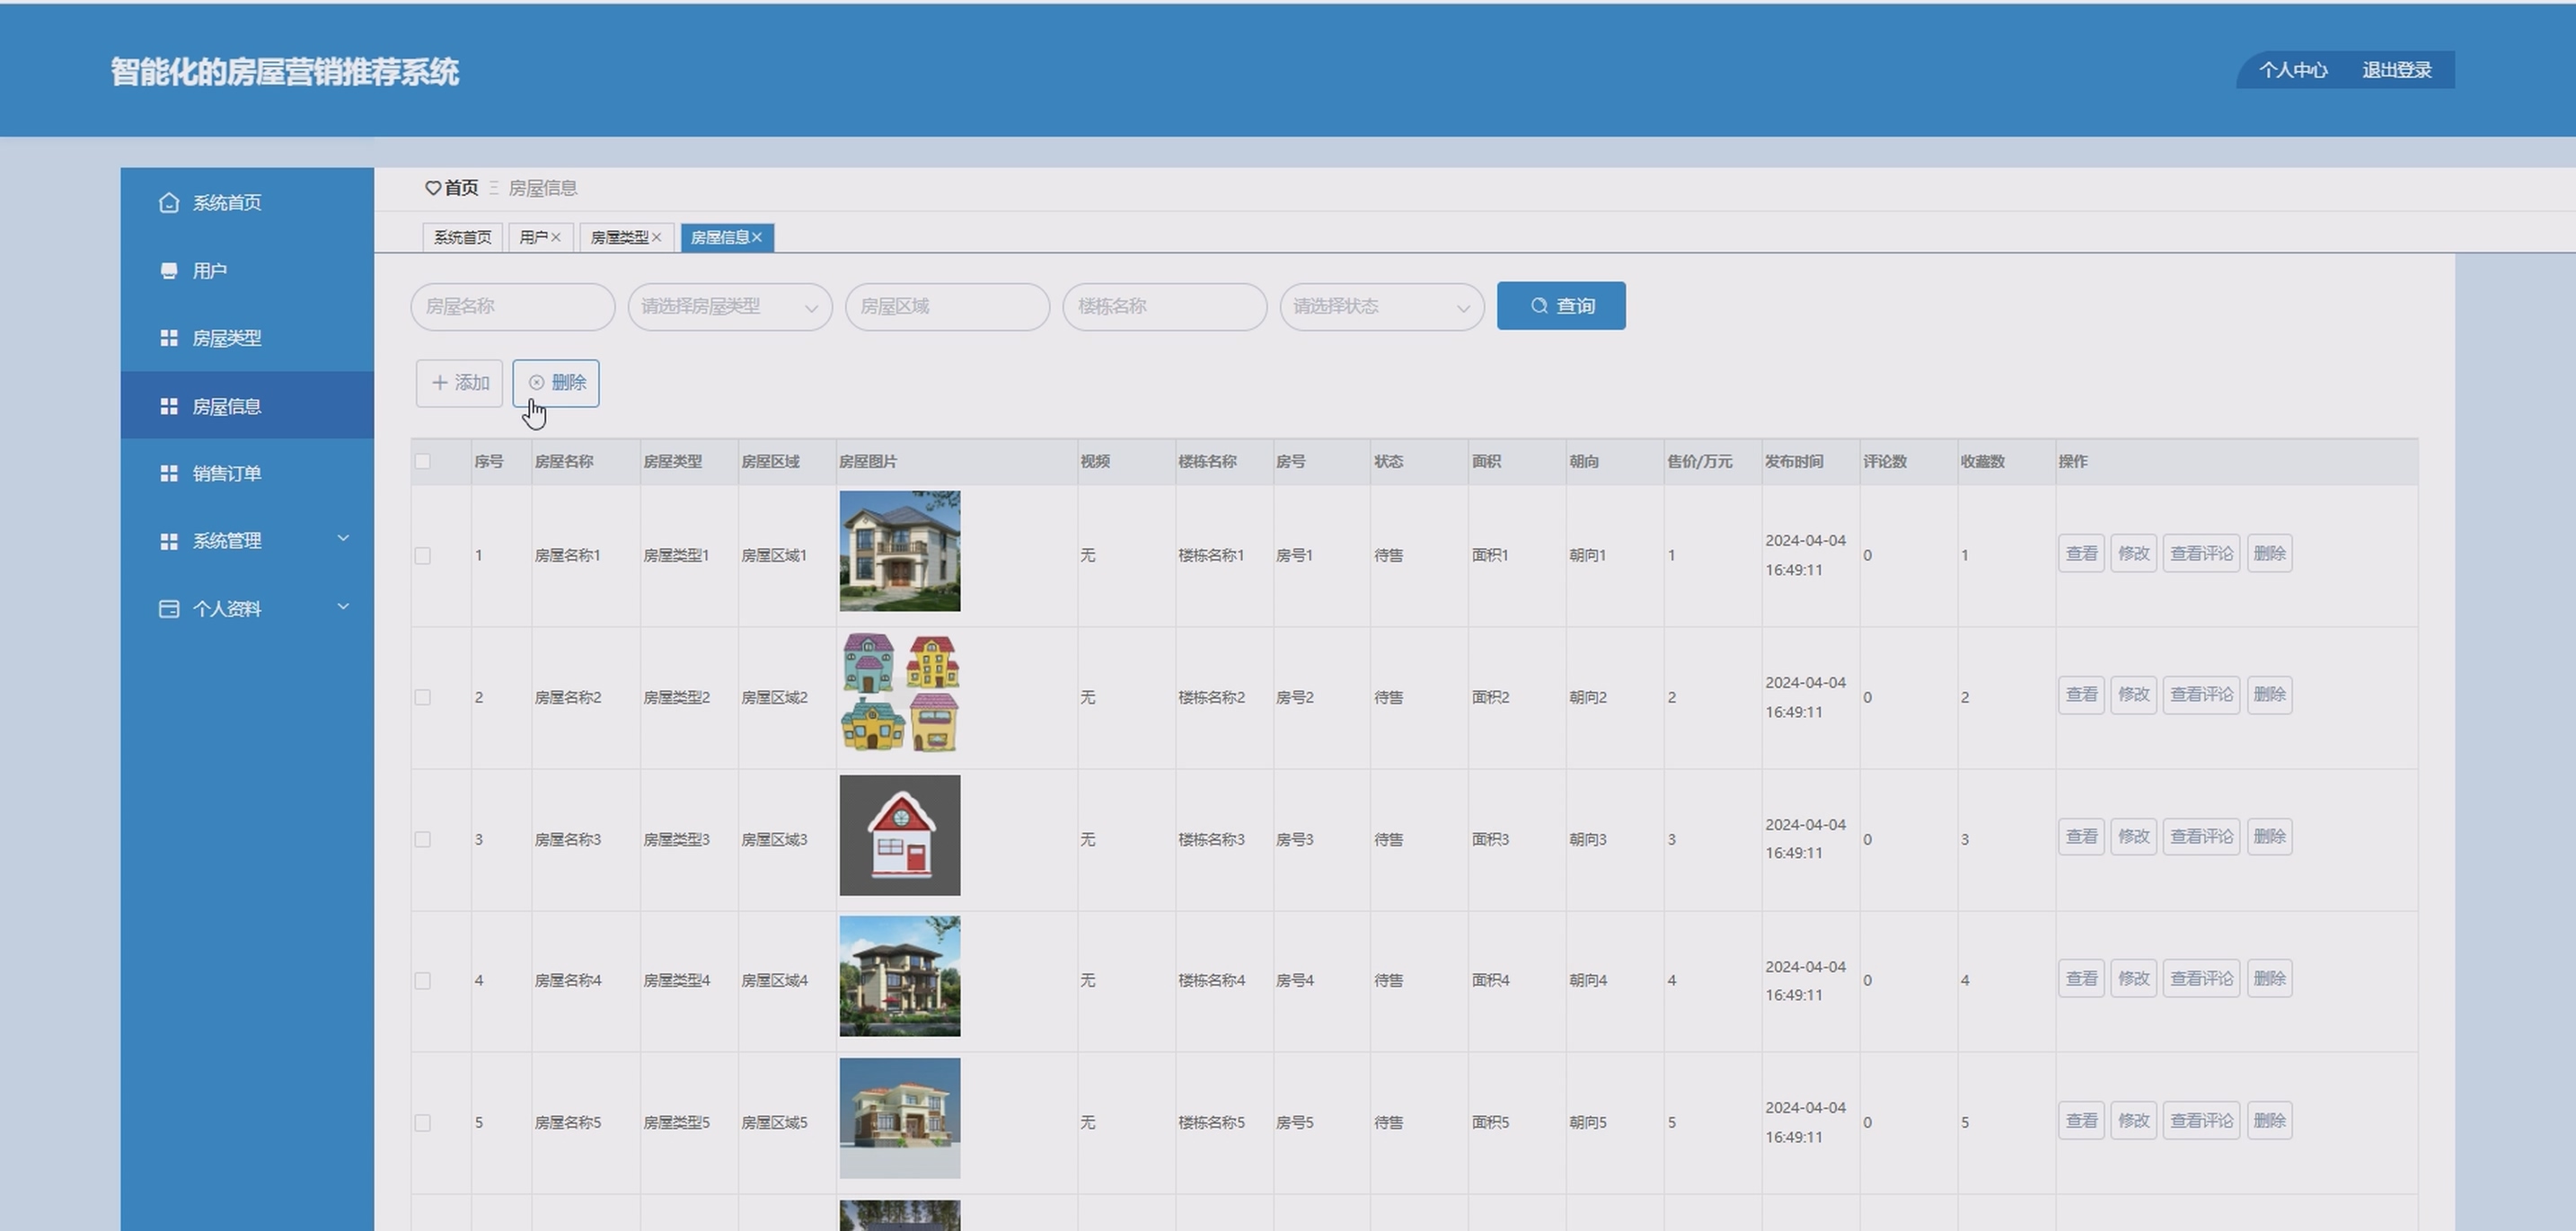Click the circled-x icon in the 删除 toolbar button
This screenshot has width=2576, height=1231.
click(537, 383)
